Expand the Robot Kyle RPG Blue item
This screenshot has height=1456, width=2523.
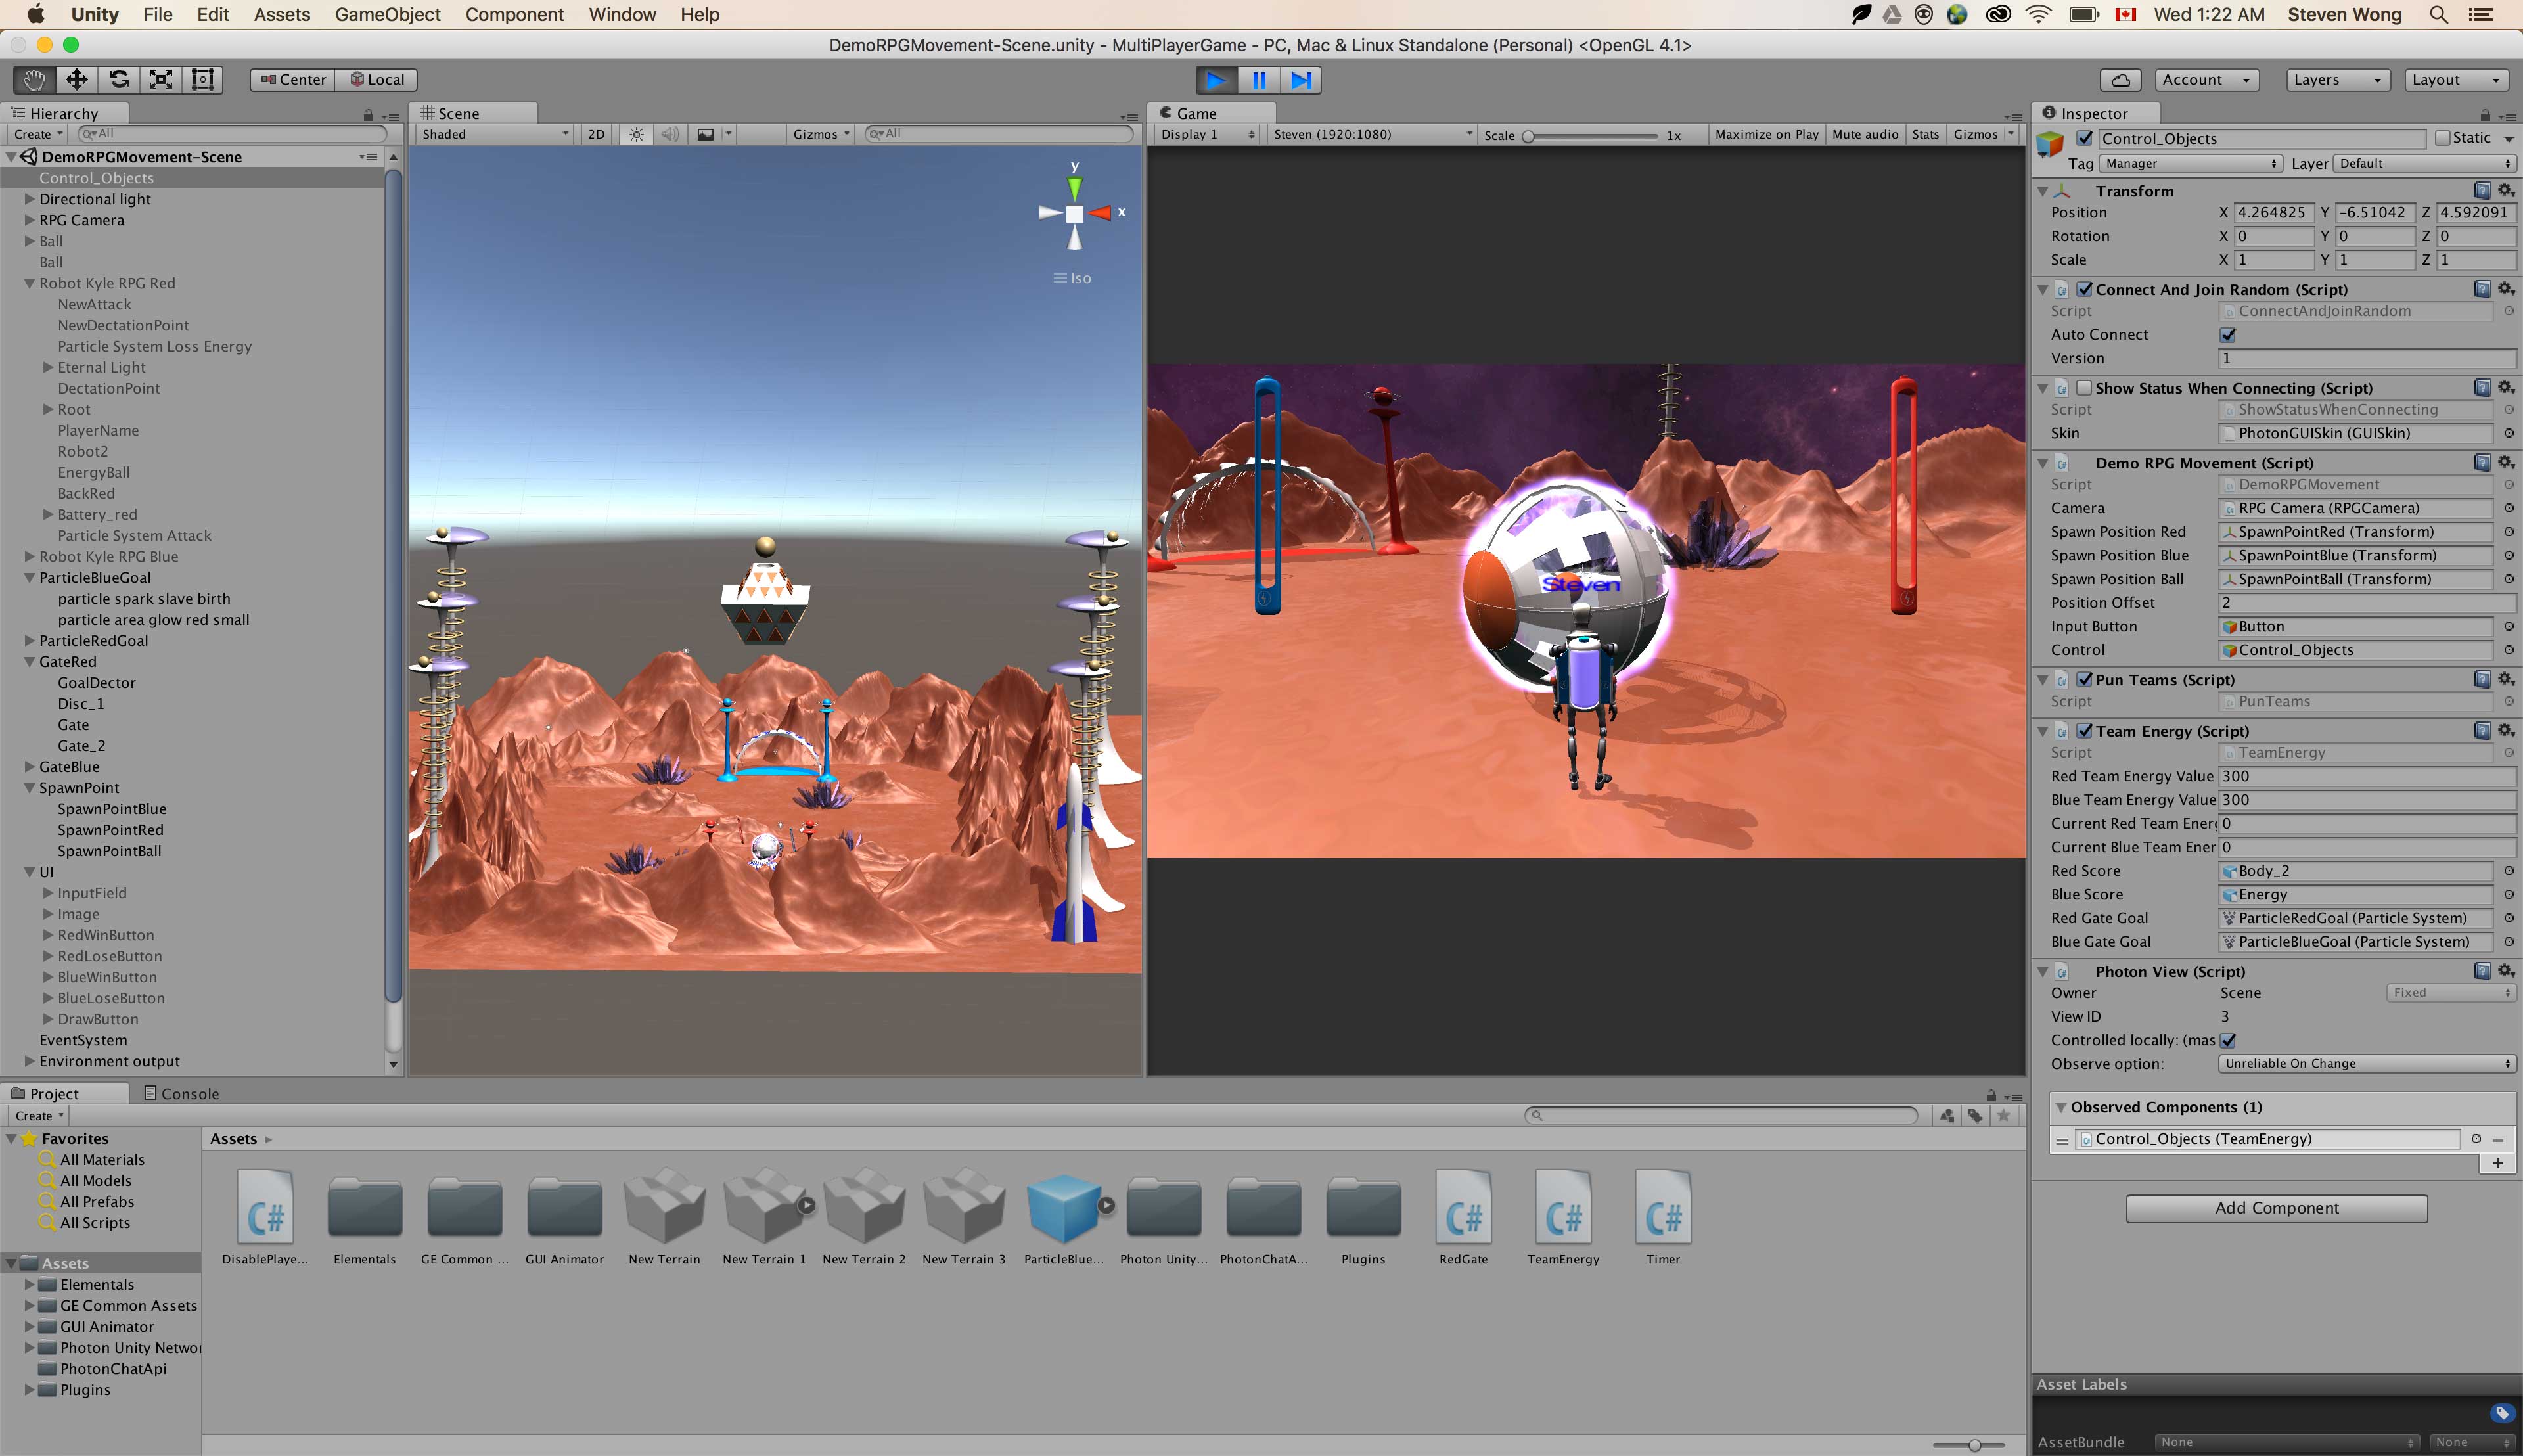(x=30, y=557)
